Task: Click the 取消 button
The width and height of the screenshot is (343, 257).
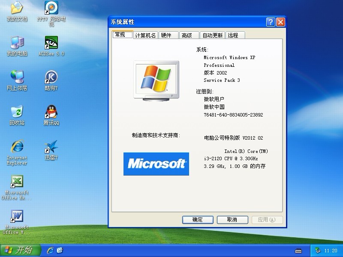Action: pyautogui.click(x=232, y=220)
